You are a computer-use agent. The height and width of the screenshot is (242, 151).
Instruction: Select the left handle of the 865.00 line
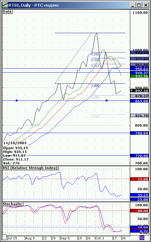[17, 100]
